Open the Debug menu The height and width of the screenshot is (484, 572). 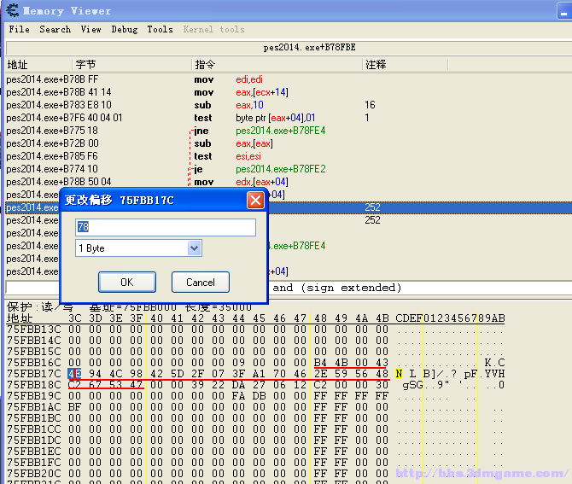pyautogui.click(x=124, y=29)
